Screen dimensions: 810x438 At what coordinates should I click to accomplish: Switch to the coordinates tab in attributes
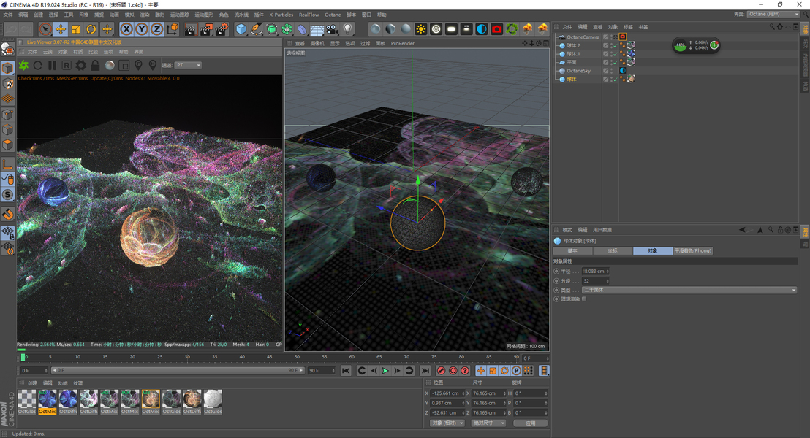coord(613,250)
